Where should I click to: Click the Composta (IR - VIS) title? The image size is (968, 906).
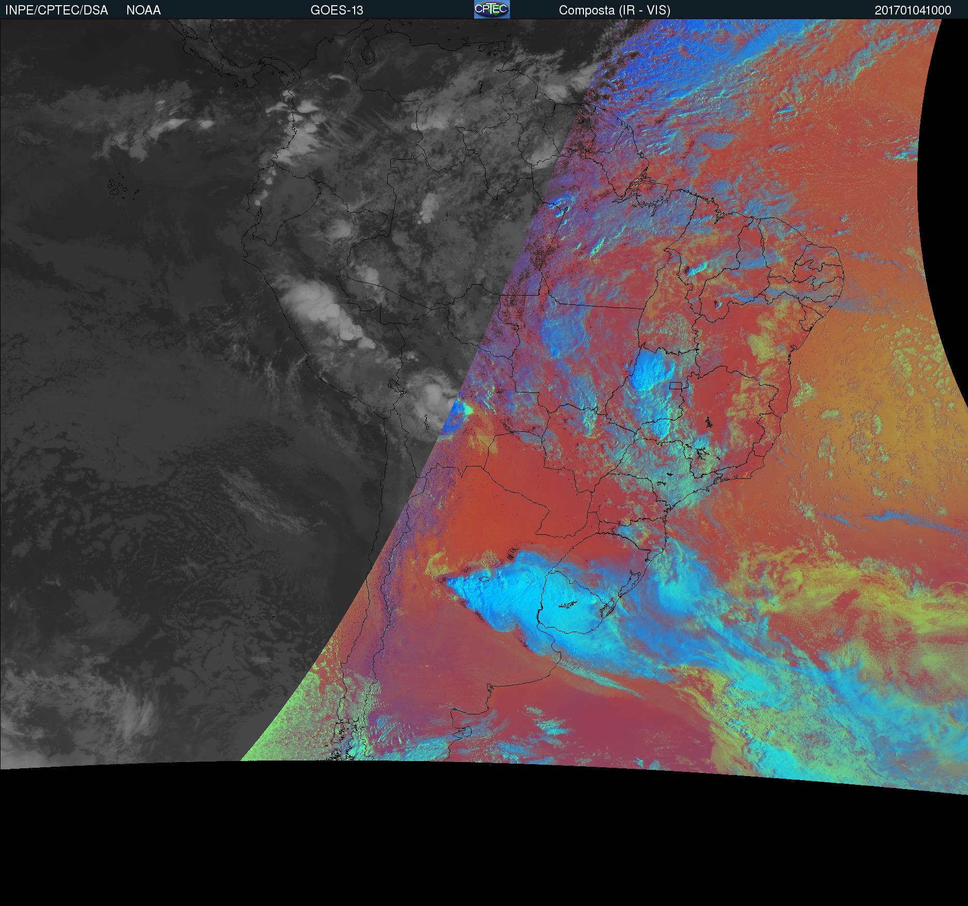(x=614, y=10)
